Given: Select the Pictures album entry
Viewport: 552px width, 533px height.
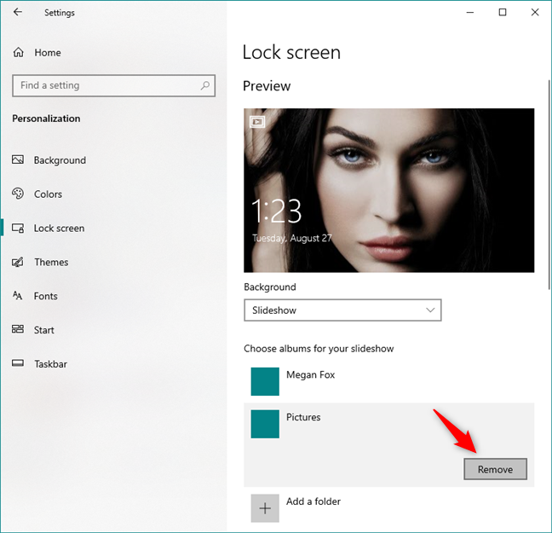Looking at the screenshot, I should pos(303,418).
